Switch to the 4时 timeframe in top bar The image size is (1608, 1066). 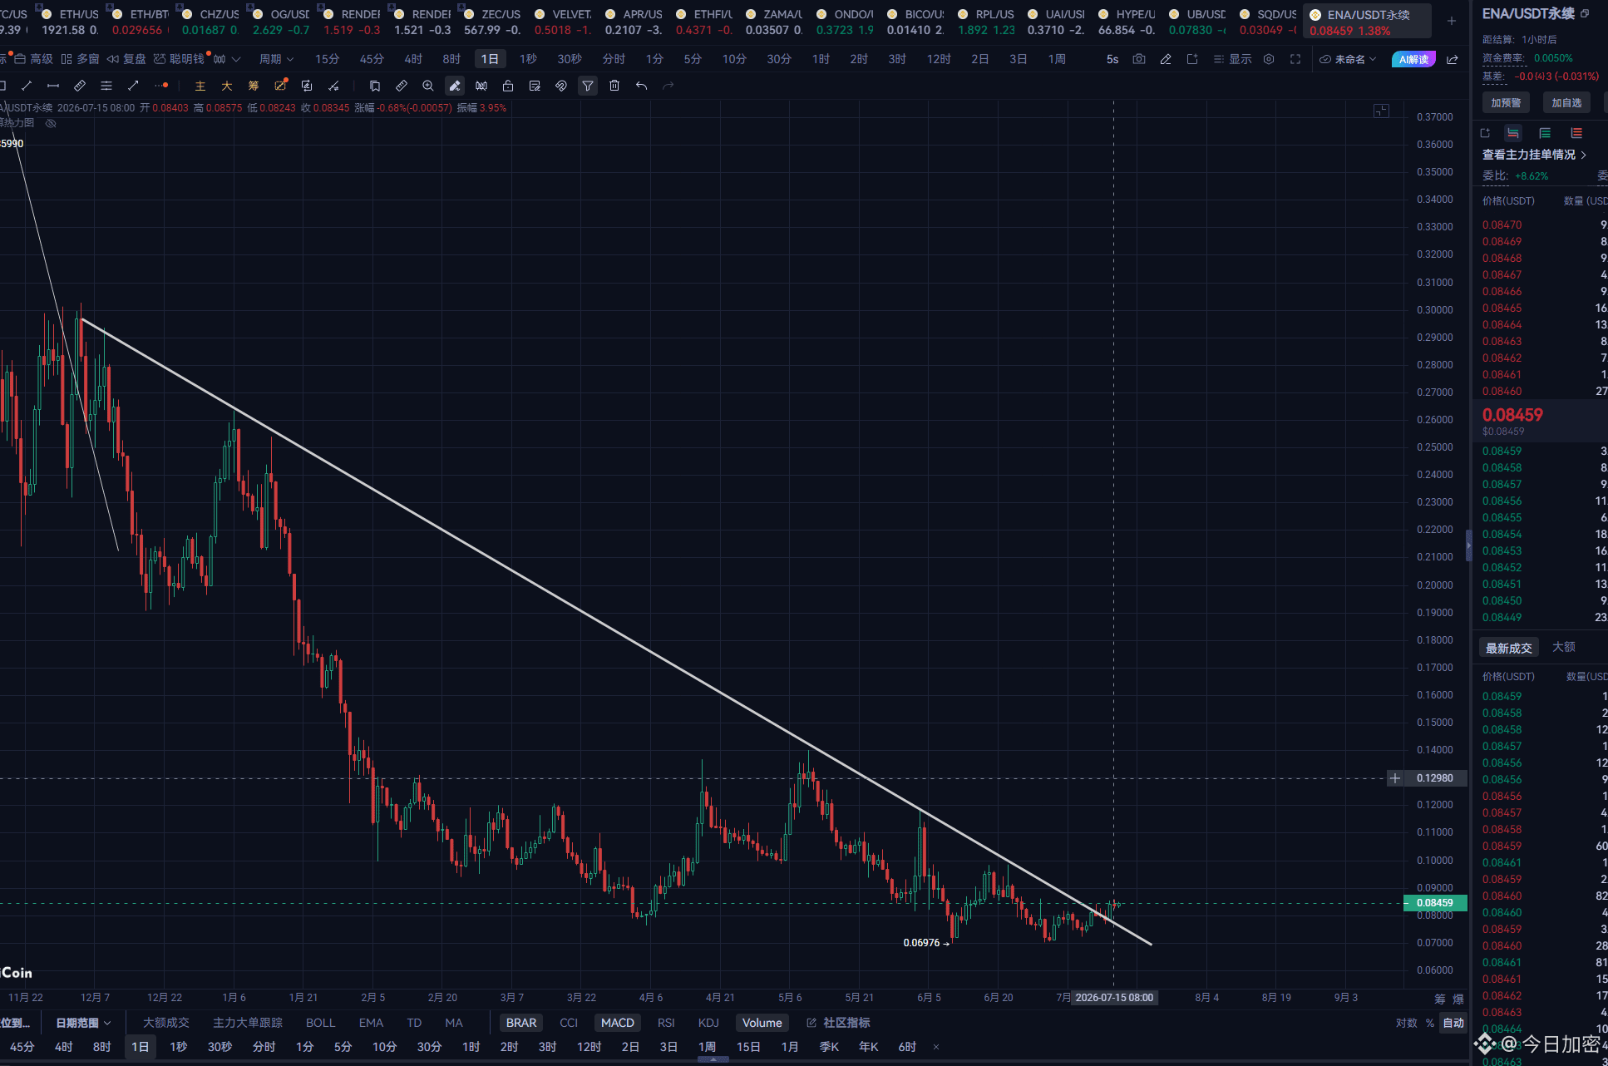coord(413,59)
